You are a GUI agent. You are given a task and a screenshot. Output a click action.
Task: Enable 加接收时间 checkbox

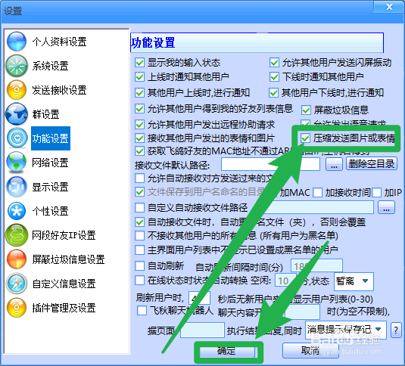(x=317, y=192)
